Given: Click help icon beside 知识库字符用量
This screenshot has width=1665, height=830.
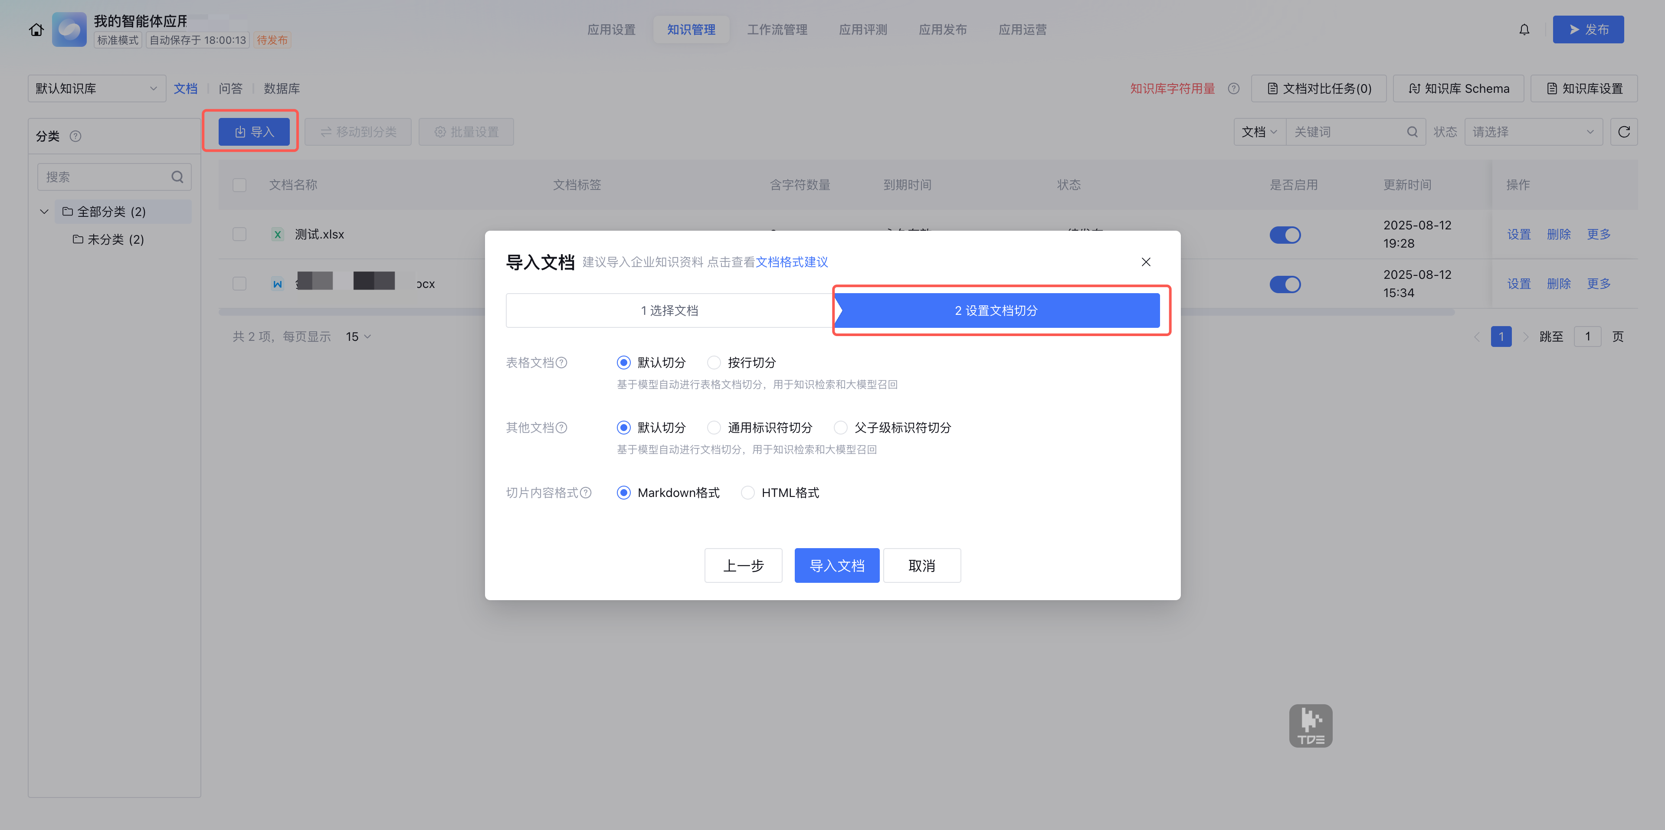Looking at the screenshot, I should coord(1234,88).
